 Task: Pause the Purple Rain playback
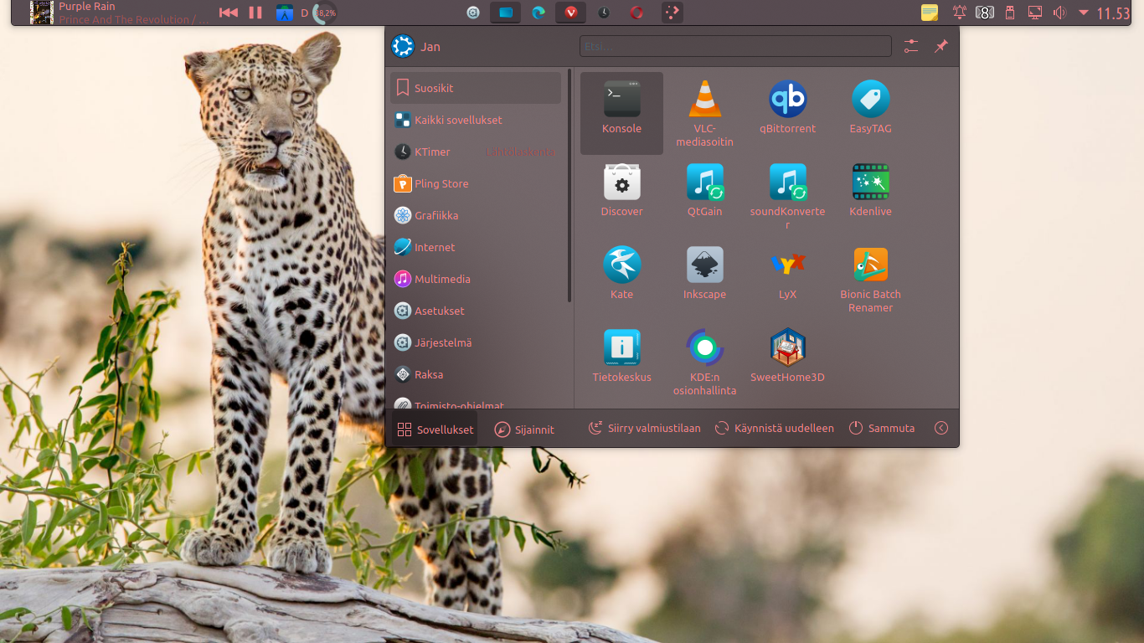point(255,12)
